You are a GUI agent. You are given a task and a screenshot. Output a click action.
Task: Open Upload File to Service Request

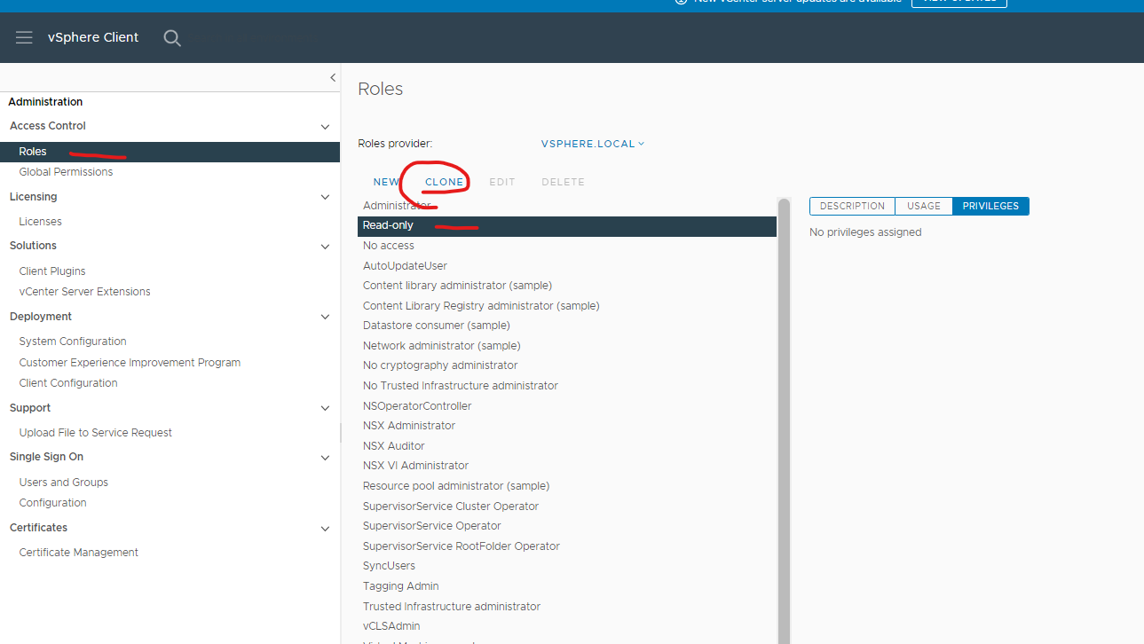(x=96, y=433)
